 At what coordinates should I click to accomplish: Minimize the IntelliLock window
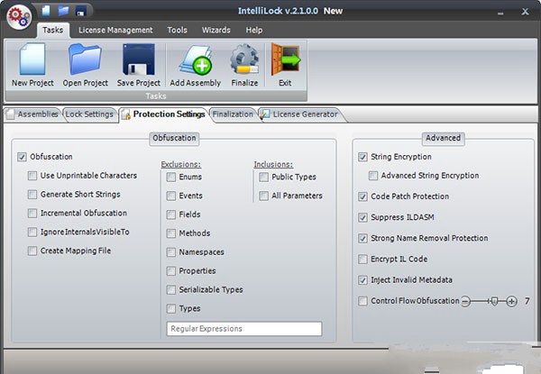(x=500, y=14)
